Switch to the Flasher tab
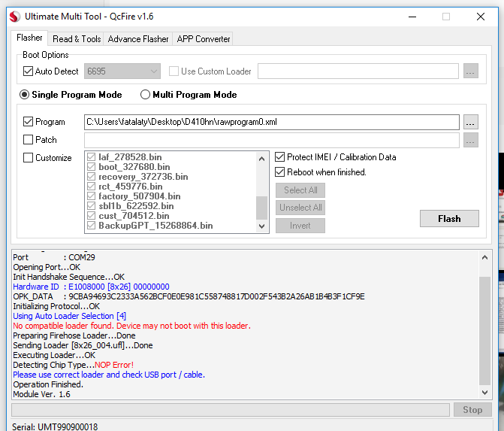Image resolution: width=504 pixels, height=431 pixels. click(29, 38)
